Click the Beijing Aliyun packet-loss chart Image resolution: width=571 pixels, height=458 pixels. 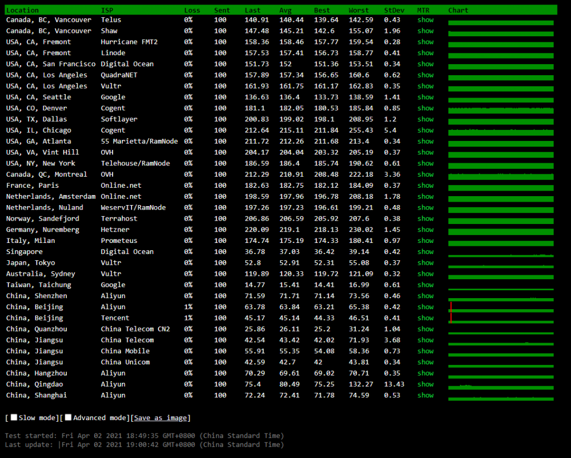(x=501, y=308)
